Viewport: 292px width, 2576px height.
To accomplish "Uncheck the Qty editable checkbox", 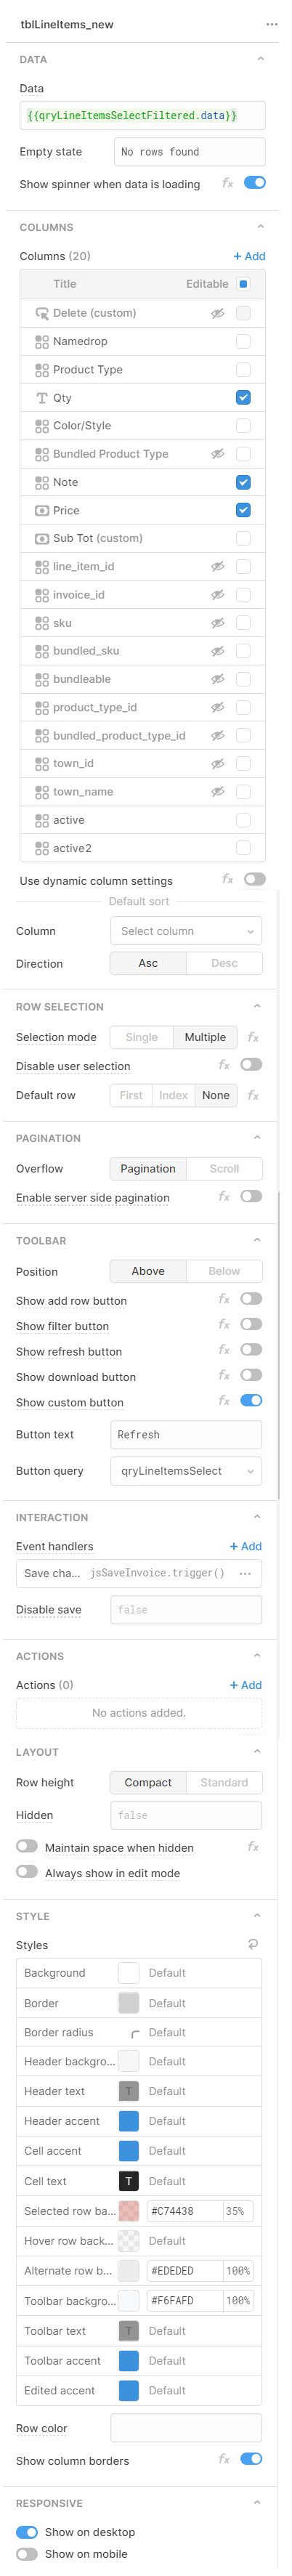I will coord(243,397).
